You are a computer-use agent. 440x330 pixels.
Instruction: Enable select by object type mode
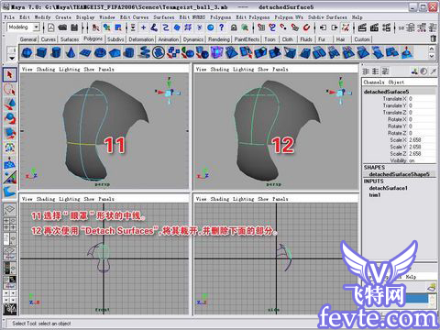(x=106, y=27)
